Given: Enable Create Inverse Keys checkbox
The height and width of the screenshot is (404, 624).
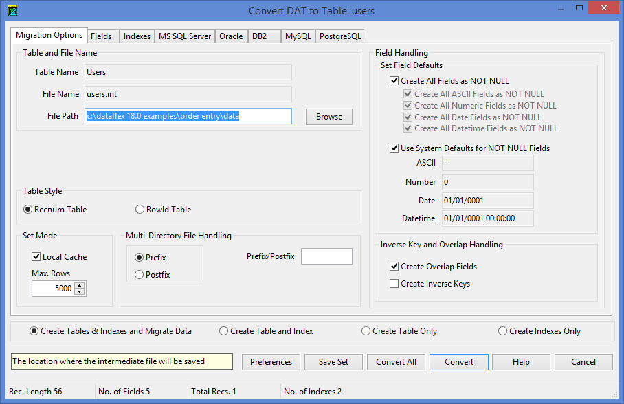Looking at the screenshot, I should coord(394,284).
